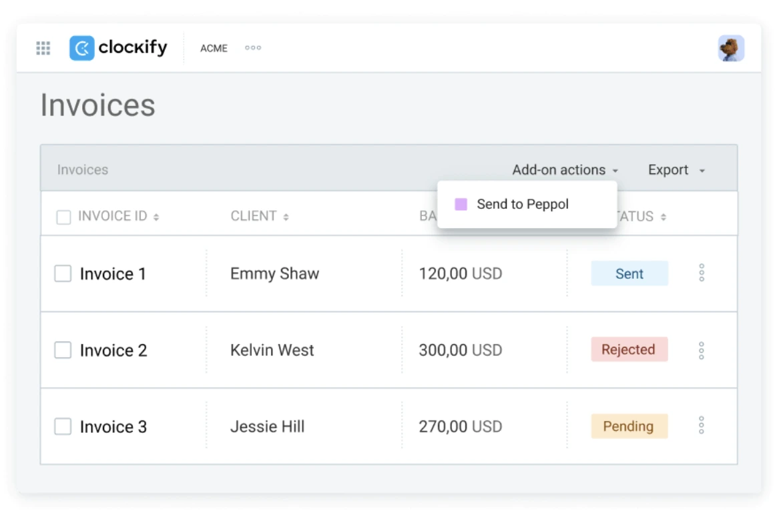
Task: Click client name Jessie Hill
Action: tap(267, 426)
